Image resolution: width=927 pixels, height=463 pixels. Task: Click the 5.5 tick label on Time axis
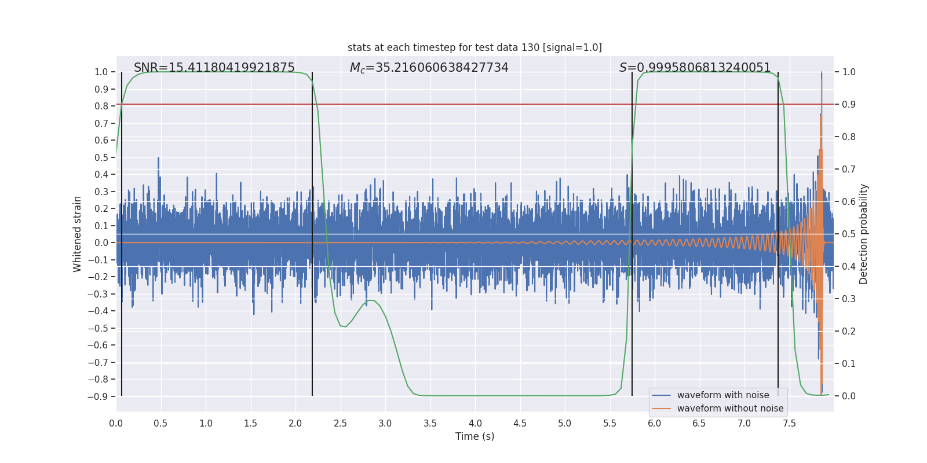coord(610,423)
